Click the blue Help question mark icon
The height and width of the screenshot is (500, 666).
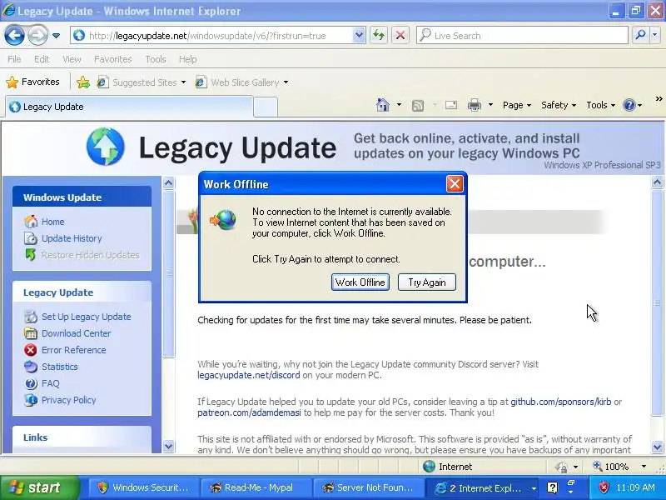(x=629, y=105)
